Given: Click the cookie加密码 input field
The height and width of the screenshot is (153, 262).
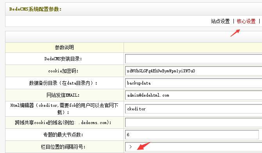Looking at the screenshot, I should pyautogui.click(x=194, y=71).
